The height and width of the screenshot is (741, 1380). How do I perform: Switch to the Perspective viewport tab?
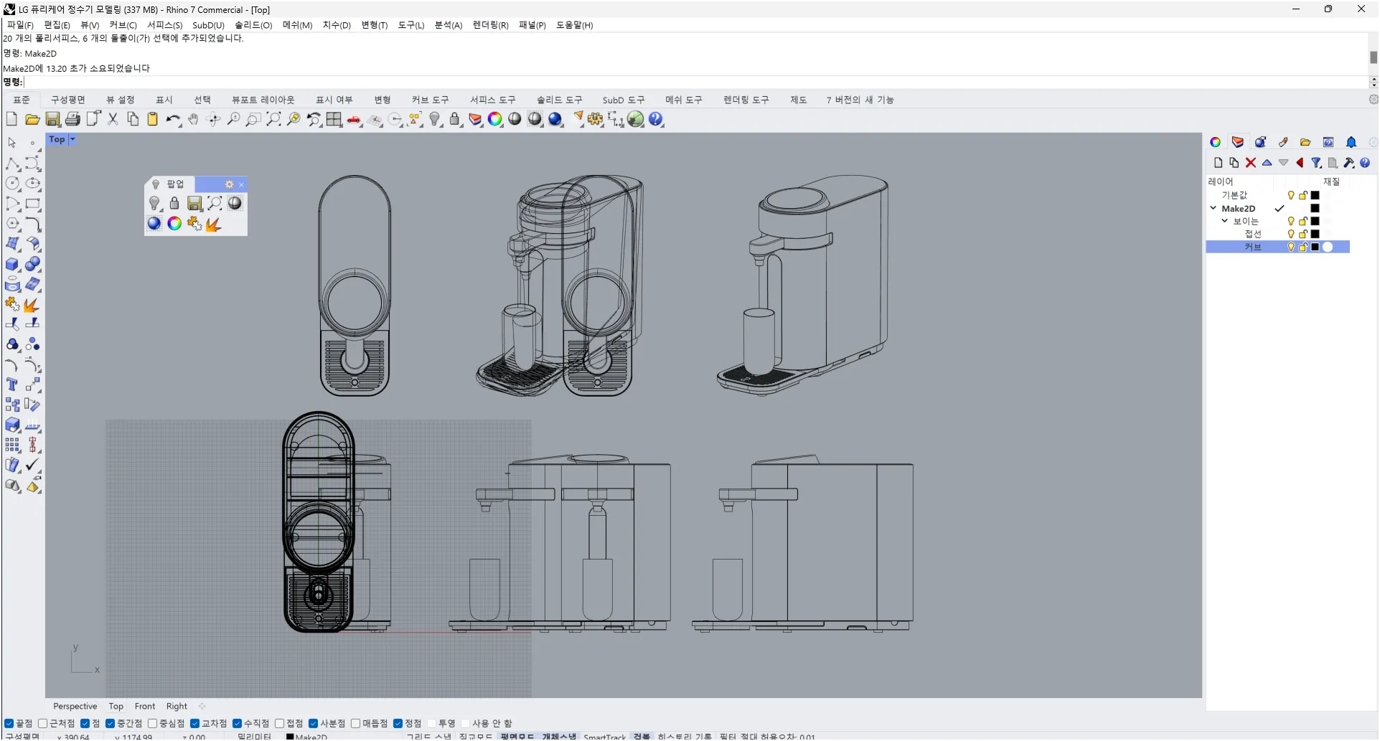[75, 707]
